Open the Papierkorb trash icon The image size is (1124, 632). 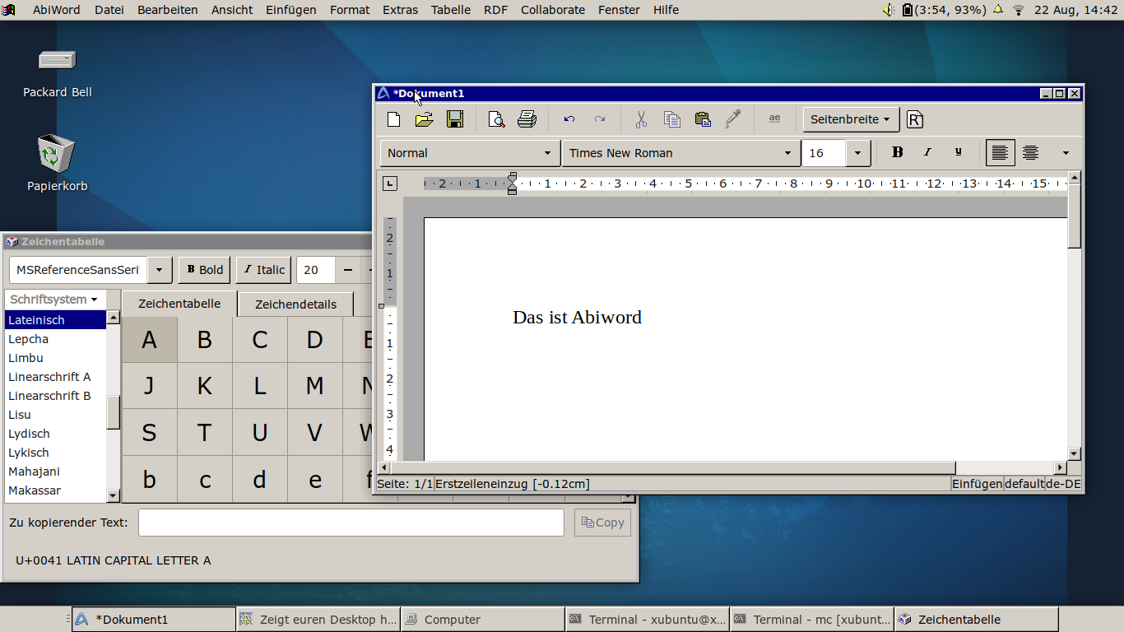coord(57,154)
